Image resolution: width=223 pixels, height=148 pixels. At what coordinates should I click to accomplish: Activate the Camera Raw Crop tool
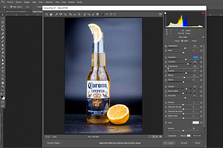[x=70, y=14]
